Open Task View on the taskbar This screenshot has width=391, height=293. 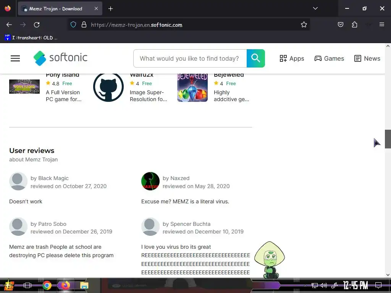[x=27, y=285]
